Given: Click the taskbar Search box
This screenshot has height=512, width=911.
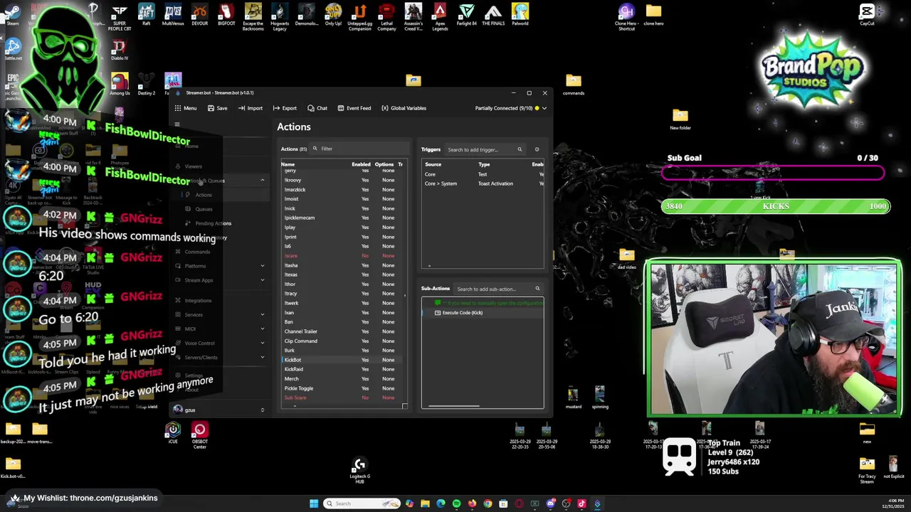Looking at the screenshot, I should [362, 503].
